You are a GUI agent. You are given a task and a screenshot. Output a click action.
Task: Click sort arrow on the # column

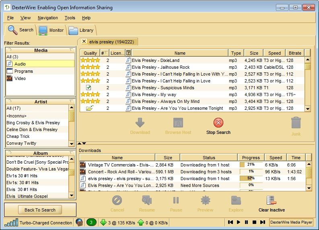[x=106, y=53]
